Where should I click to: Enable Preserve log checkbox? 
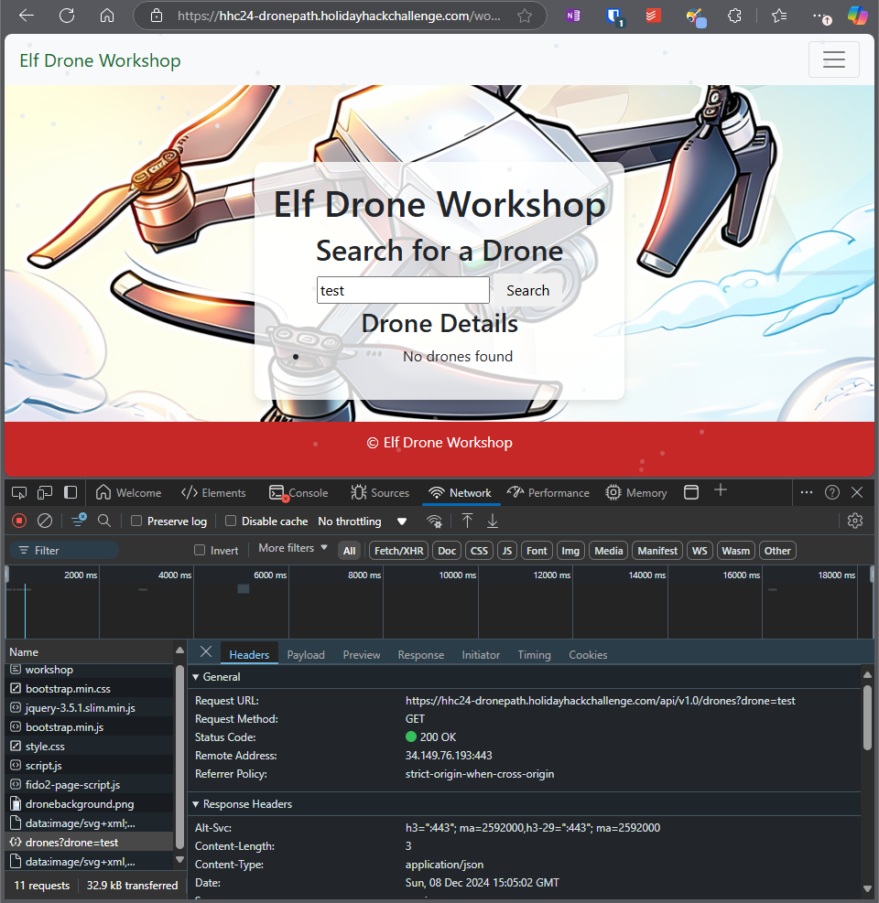point(136,521)
